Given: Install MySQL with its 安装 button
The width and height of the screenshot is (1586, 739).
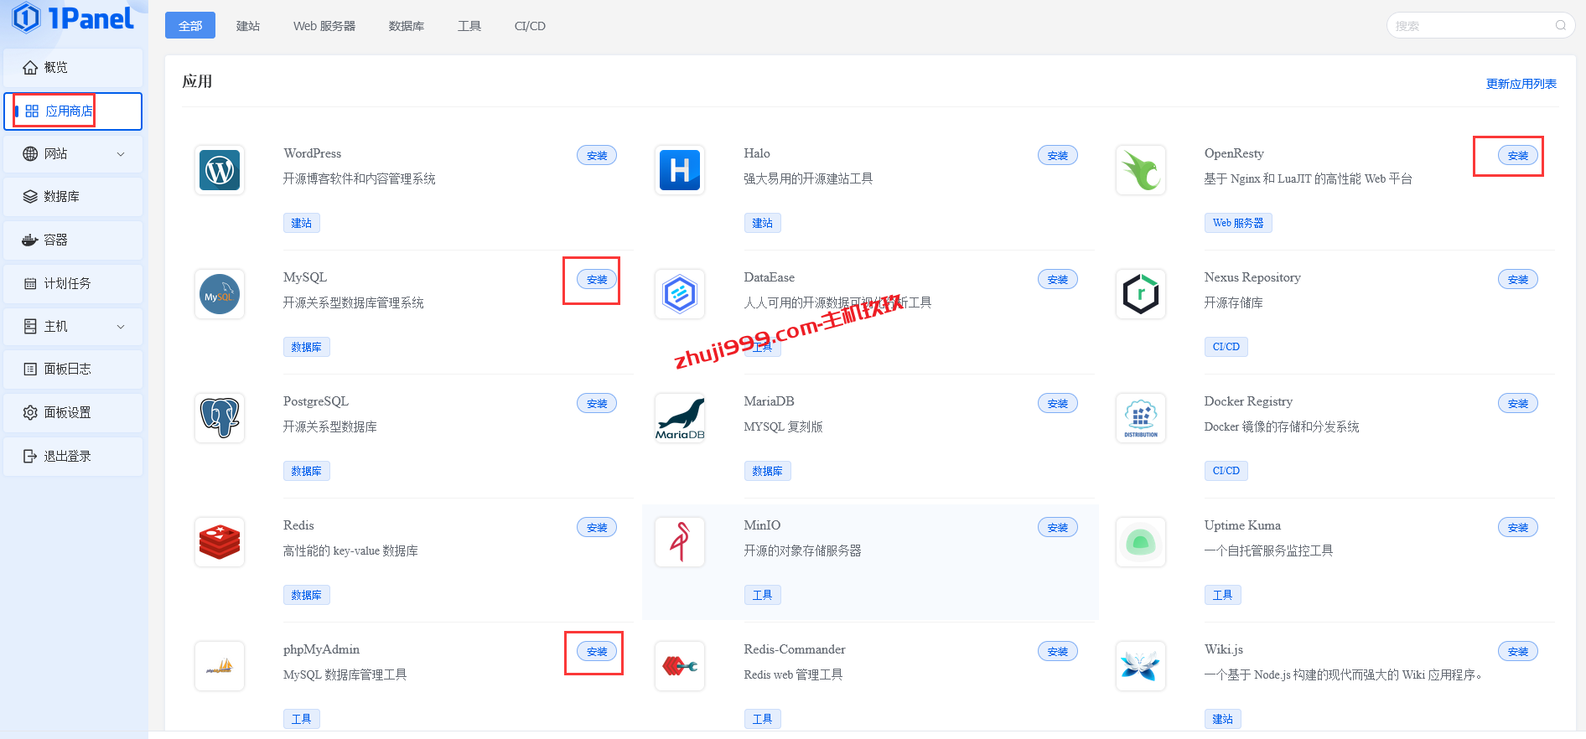Looking at the screenshot, I should 597,279.
